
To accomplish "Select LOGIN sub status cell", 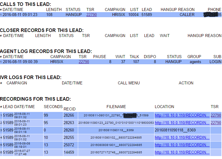I will pyautogui.click(x=215, y=62).
